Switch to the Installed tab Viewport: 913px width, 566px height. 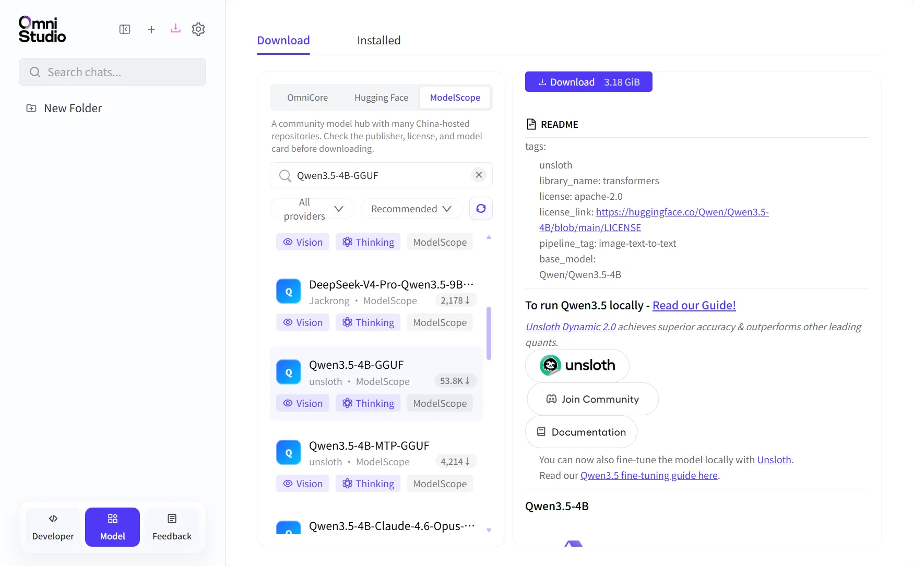tap(379, 40)
